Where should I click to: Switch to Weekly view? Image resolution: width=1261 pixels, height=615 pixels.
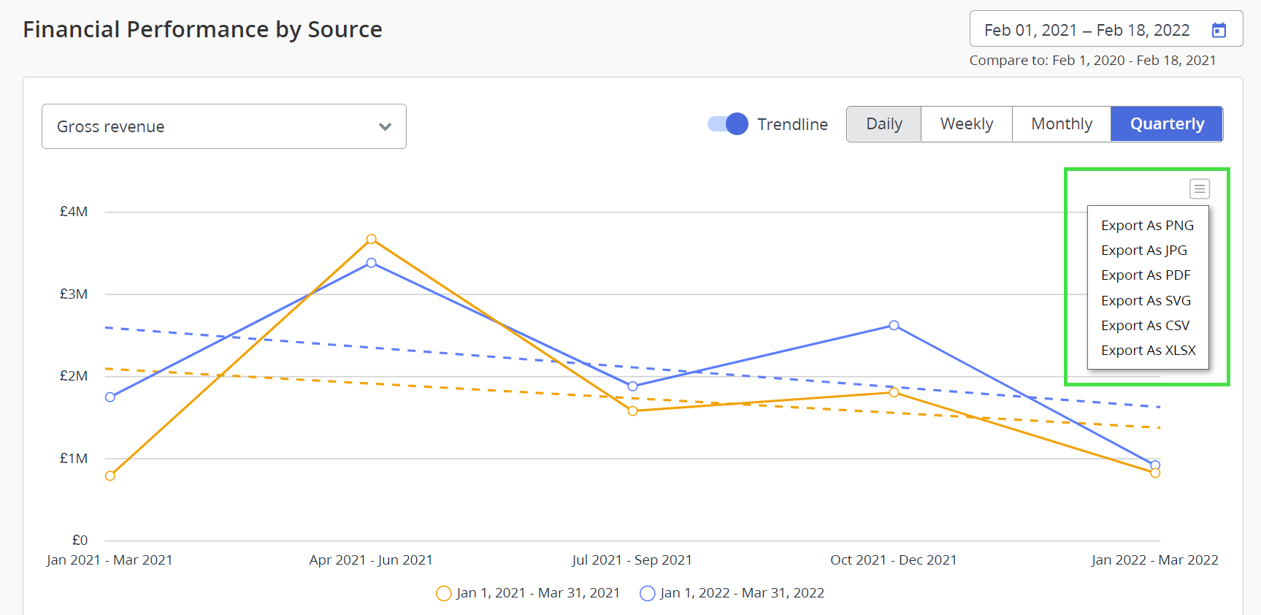click(x=966, y=124)
